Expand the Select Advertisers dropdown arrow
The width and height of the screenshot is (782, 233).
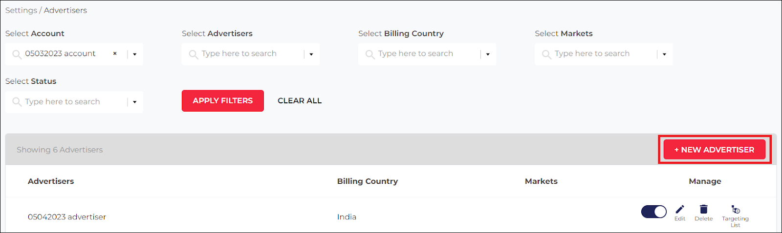311,54
